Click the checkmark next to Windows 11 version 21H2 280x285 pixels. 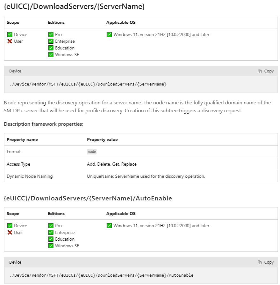109,34
